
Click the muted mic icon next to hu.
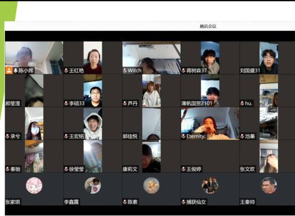(x=242, y=103)
